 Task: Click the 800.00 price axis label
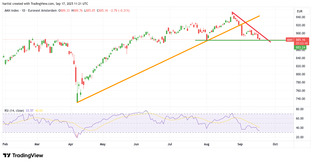pos(300,74)
